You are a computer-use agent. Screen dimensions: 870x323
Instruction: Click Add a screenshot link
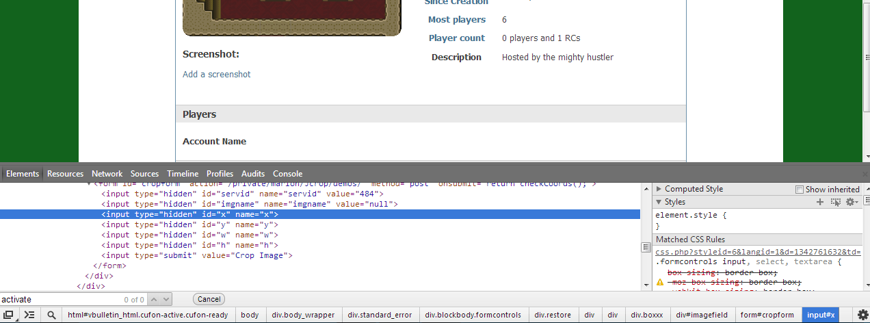click(x=216, y=74)
